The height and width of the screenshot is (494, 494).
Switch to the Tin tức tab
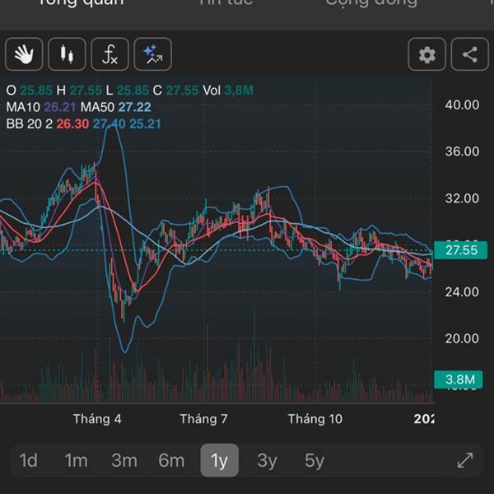click(x=226, y=2)
